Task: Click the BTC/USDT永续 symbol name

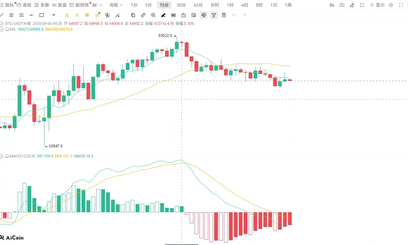Action: pos(18,24)
